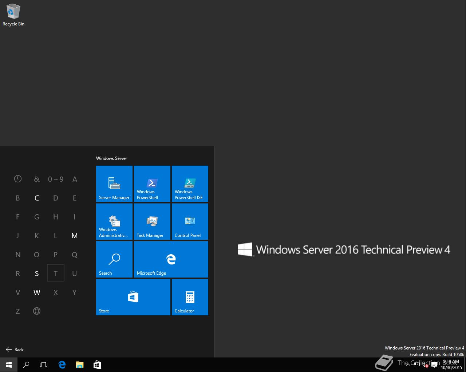466x372 pixels.
Task: Click letter D in the grid
Action: click(56, 198)
